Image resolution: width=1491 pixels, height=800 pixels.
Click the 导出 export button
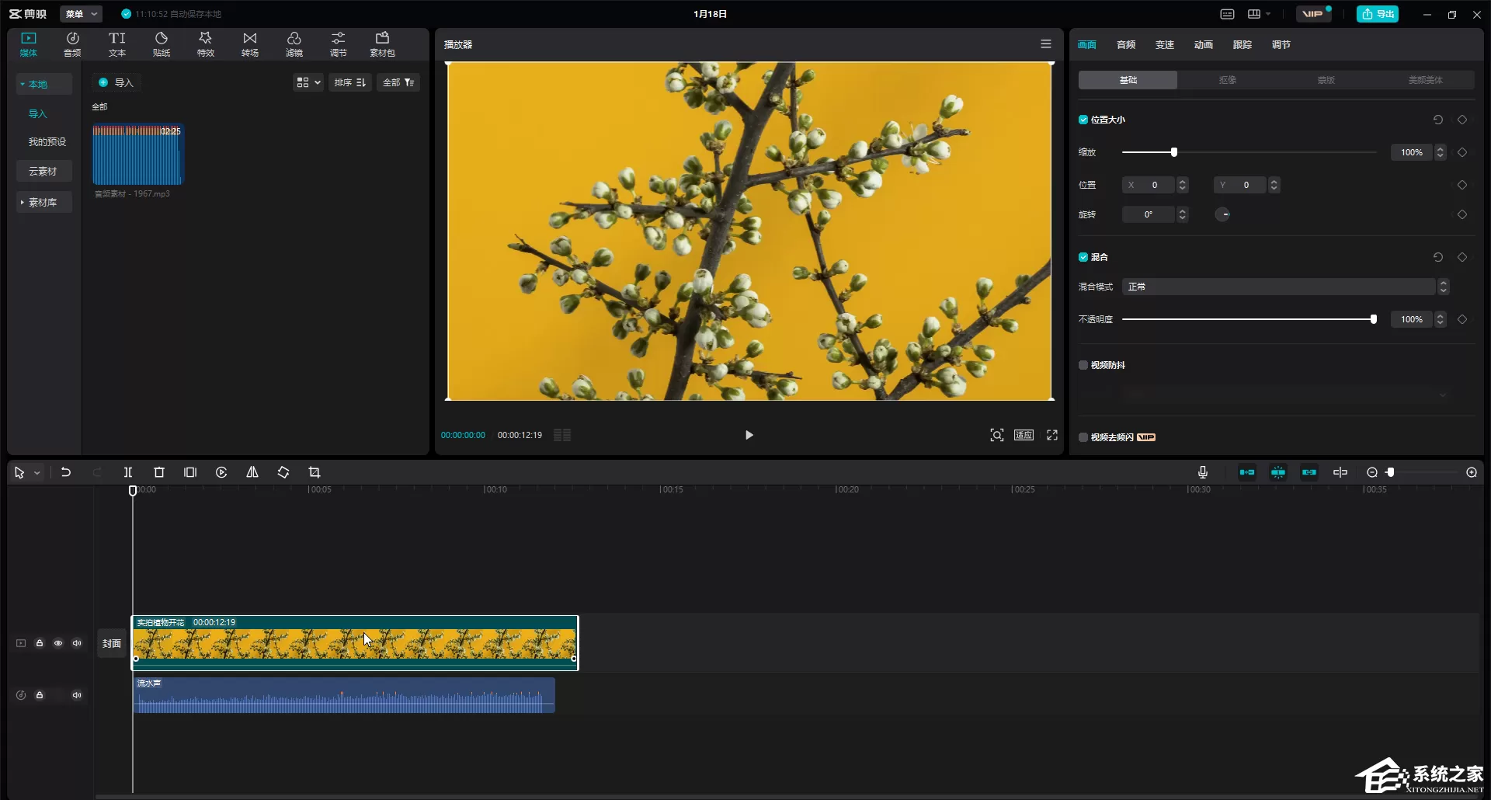(x=1378, y=14)
